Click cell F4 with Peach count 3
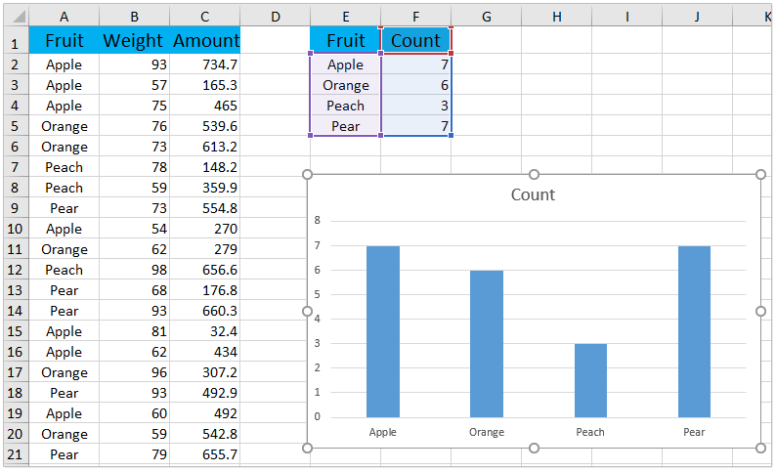The image size is (776, 472). 416,106
